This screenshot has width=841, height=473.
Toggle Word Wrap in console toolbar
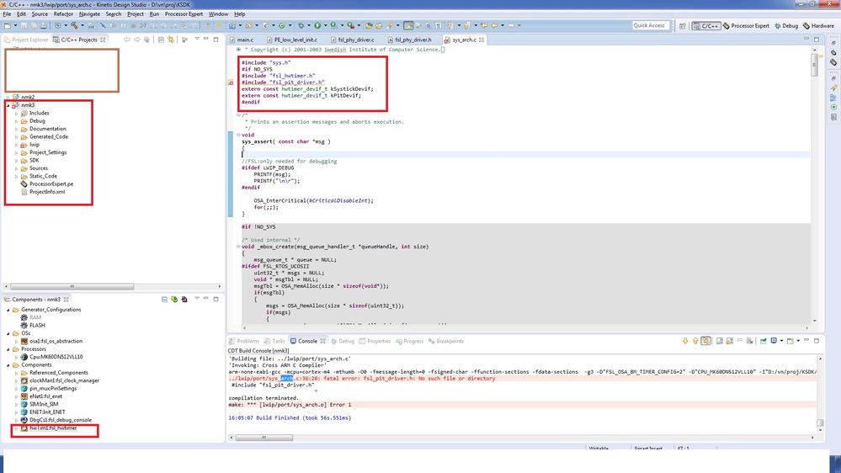click(x=740, y=341)
